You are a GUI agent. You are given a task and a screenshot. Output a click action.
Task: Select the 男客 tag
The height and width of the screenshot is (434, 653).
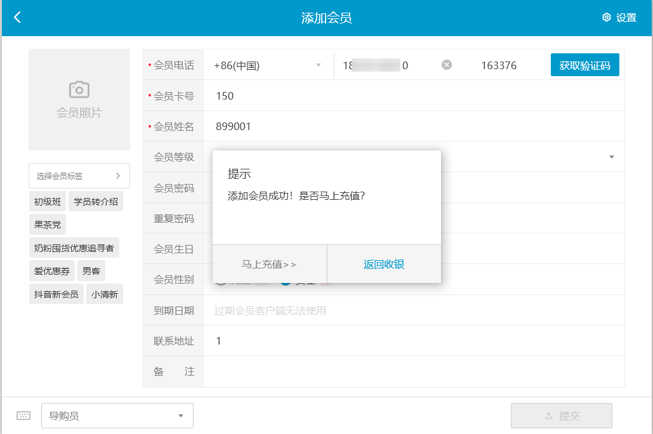(91, 271)
